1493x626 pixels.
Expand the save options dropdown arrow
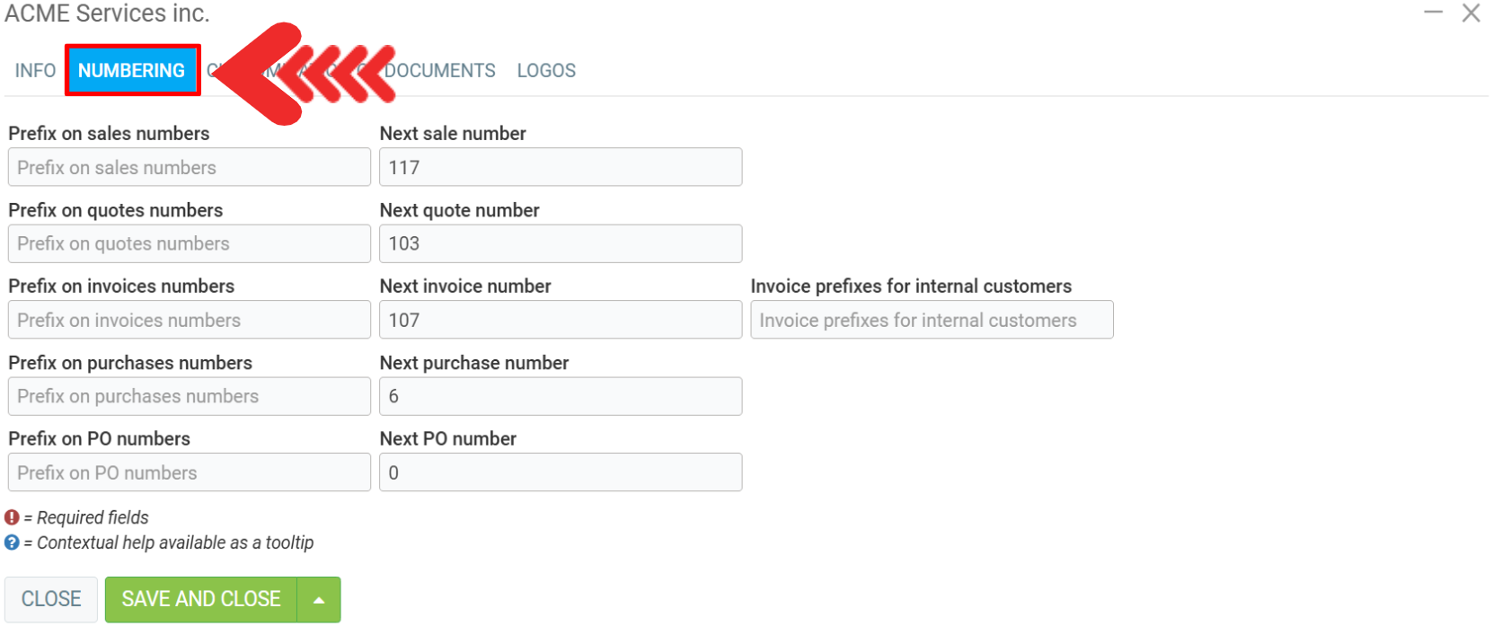pyautogui.click(x=319, y=599)
